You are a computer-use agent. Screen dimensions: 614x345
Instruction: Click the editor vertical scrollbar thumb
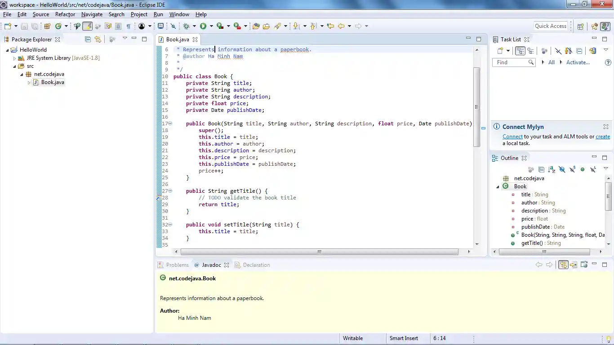click(476, 106)
